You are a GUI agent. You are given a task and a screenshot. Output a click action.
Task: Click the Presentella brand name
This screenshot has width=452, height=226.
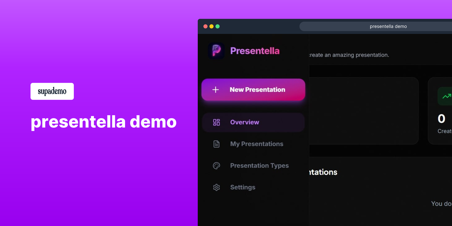pos(255,51)
